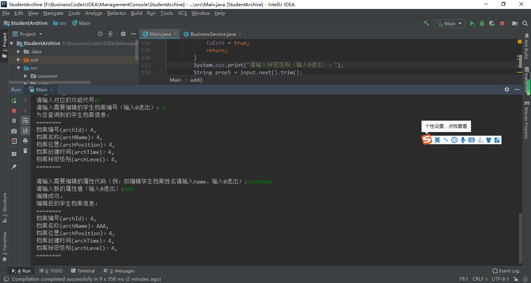The height and width of the screenshot is (283, 531).
Task: Open the toolbox grid icon on the IME bar
Action: pos(497,140)
